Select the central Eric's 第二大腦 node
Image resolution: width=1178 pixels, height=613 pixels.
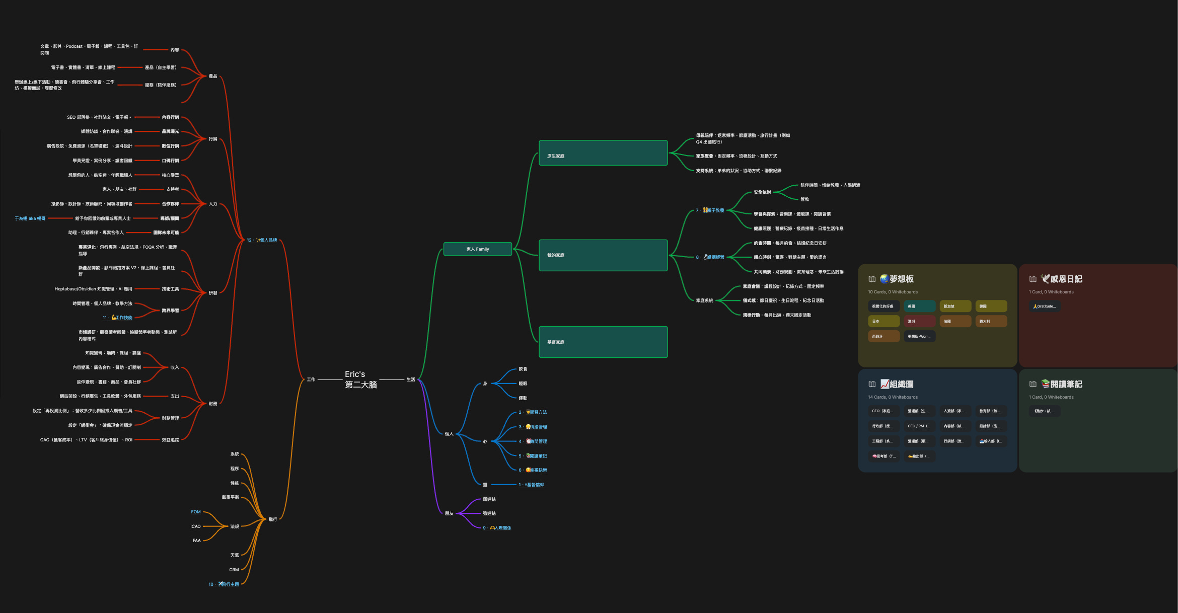click(x=360, y=379)
